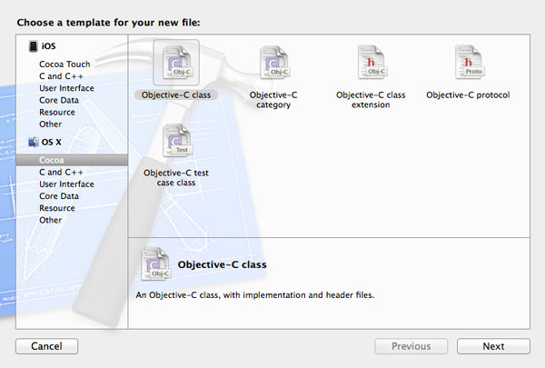Select Other category under OS X
This screenshot has height=368, width=545.
(x=50, y=220)
